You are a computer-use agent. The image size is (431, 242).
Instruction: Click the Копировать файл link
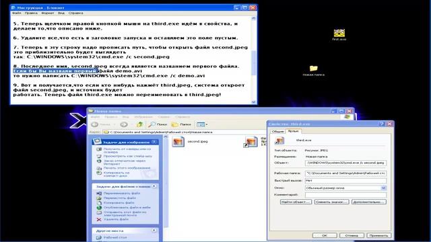(119, 203)
